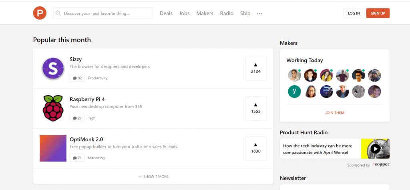Select the Tech topic tag
This screenshot has width=410, height=190.
[x=92, y=118]
